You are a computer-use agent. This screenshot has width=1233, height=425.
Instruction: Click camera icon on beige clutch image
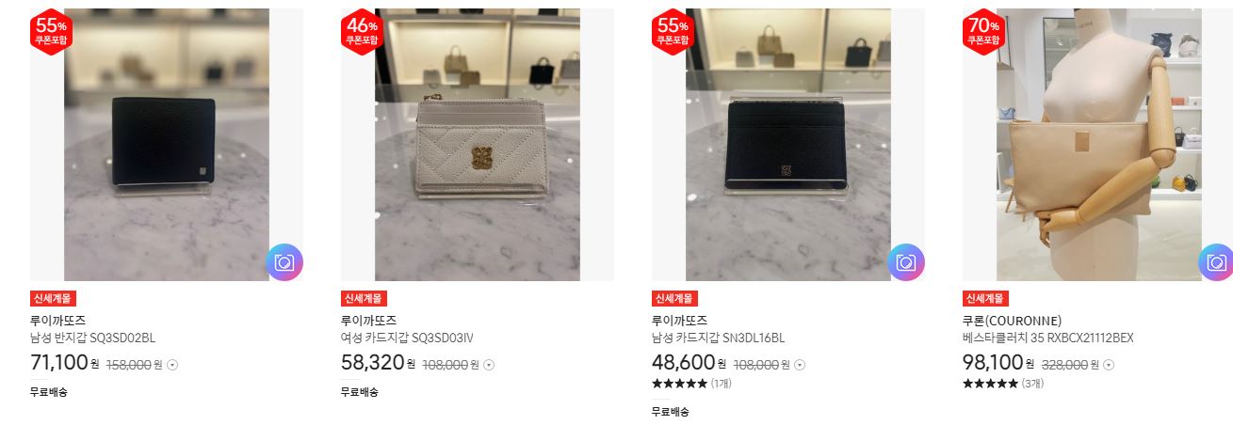tap(1216, 262)
